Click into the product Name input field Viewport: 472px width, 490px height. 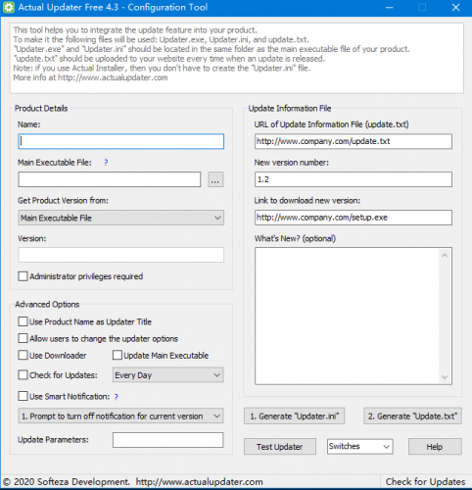(120, 141)
